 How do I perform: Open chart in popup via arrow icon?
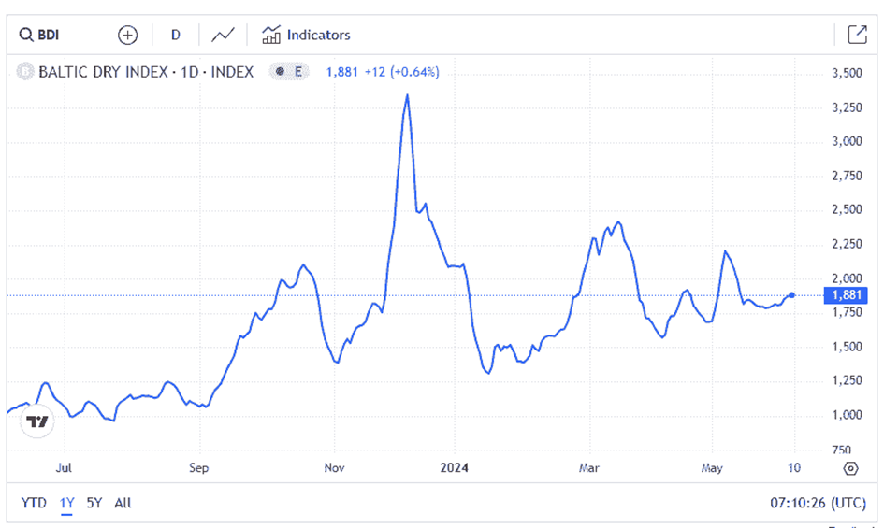[857, 35]
